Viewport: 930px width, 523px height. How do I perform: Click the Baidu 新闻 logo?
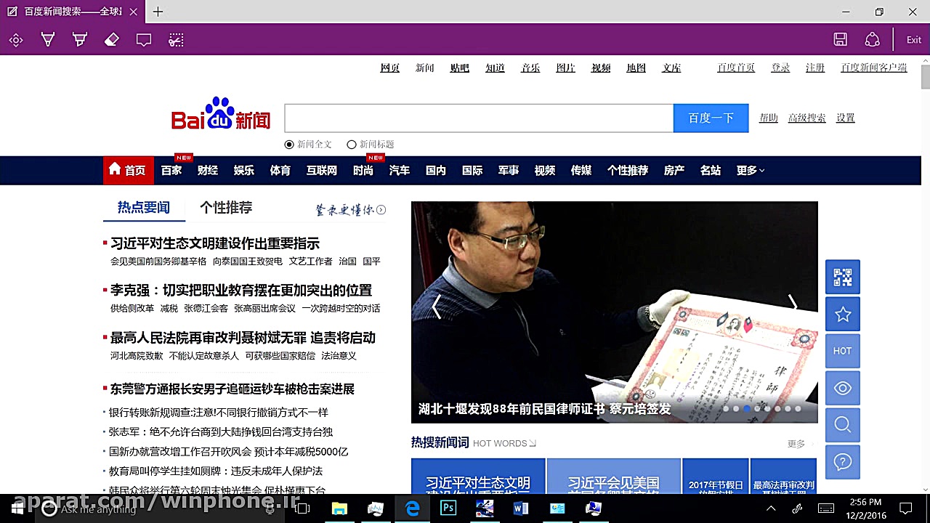221,114
